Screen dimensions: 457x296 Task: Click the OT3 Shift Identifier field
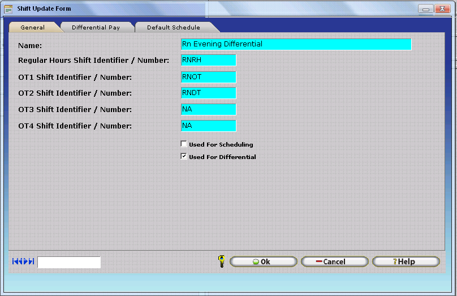coord(208,110)
